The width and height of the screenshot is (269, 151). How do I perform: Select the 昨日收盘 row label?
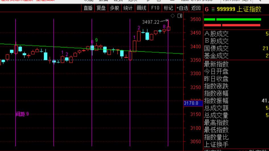pyautogui.click(x=216, y=79)
